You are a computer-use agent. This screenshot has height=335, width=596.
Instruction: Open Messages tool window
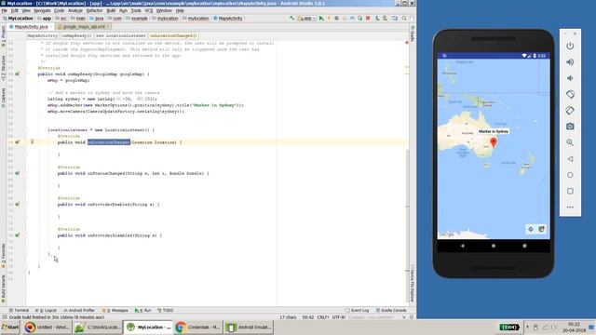[x=115, y=310]
